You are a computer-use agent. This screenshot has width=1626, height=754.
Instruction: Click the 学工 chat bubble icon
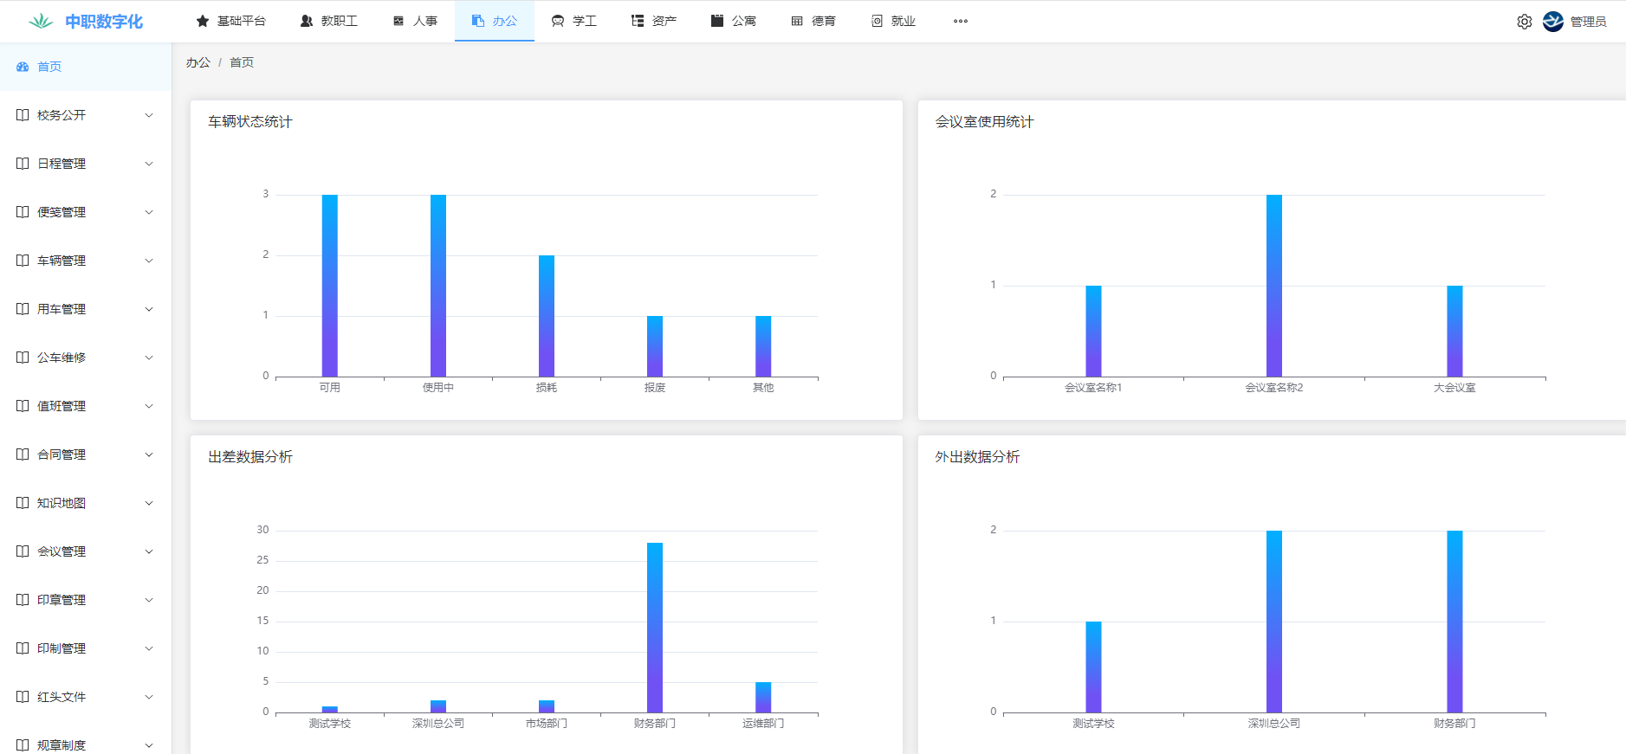click(558, 21)
